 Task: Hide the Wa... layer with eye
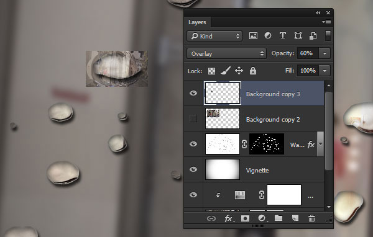coord(193,144)
